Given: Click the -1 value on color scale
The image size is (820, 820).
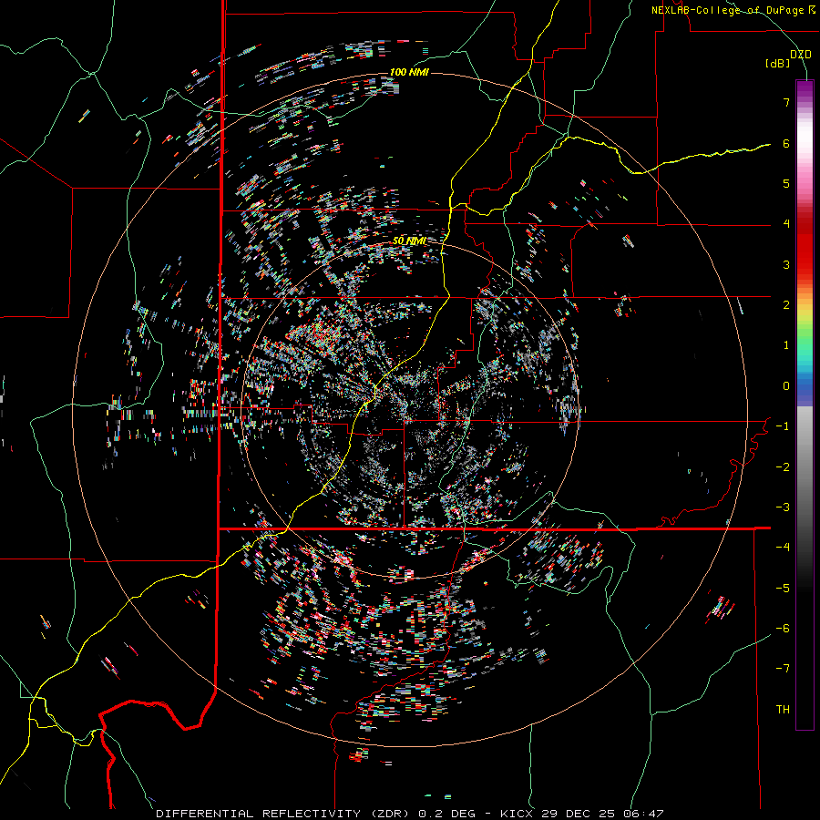Looking at the screenshot, I should [x=783, y=426].
